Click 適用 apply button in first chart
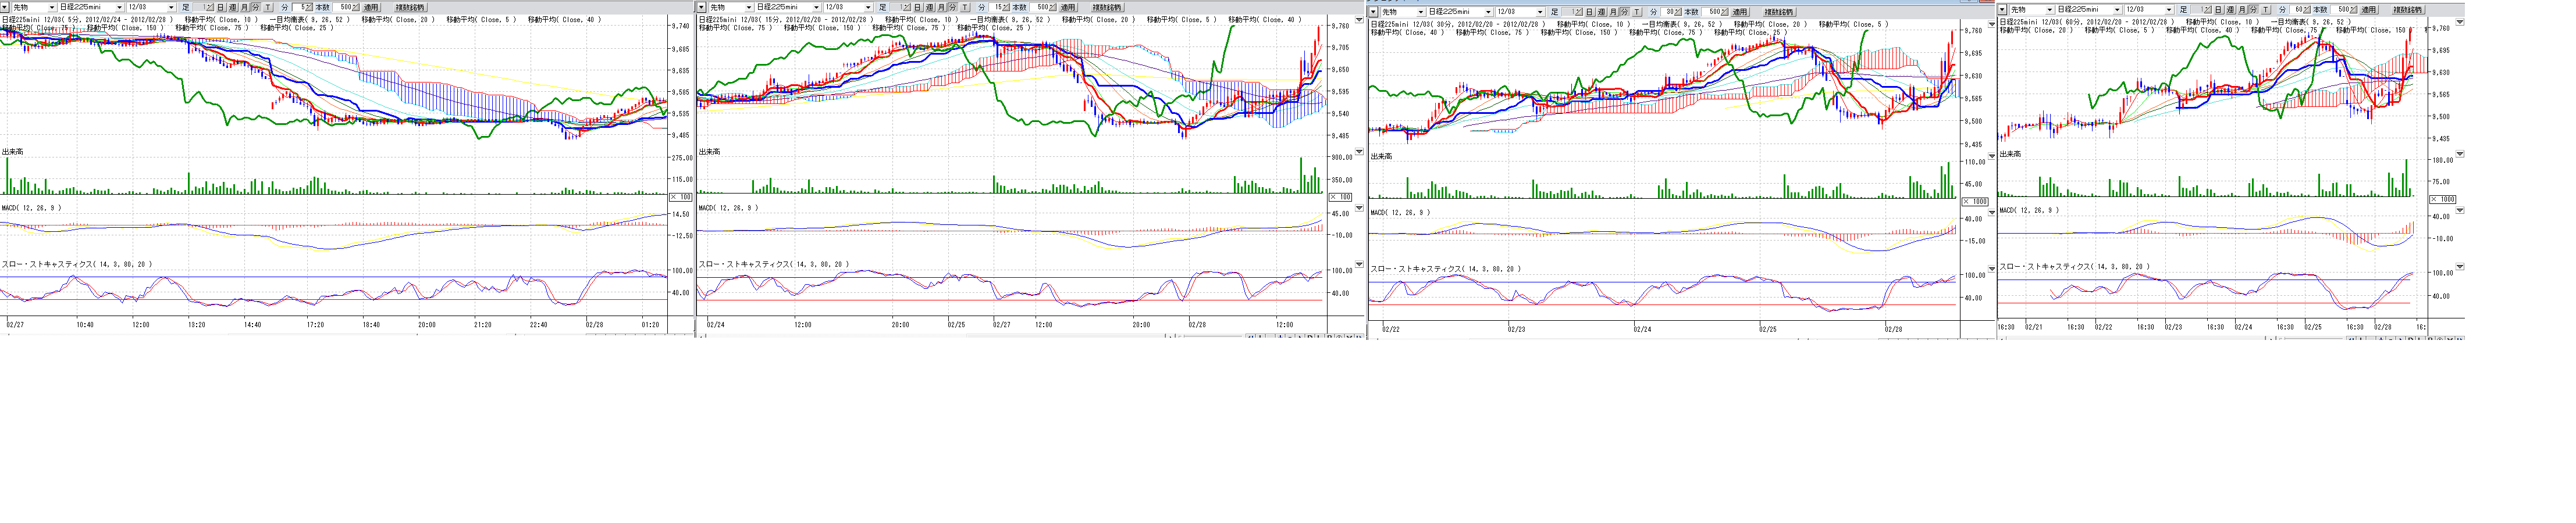Viewport: 2576px width, 523px height. [371, 7]
